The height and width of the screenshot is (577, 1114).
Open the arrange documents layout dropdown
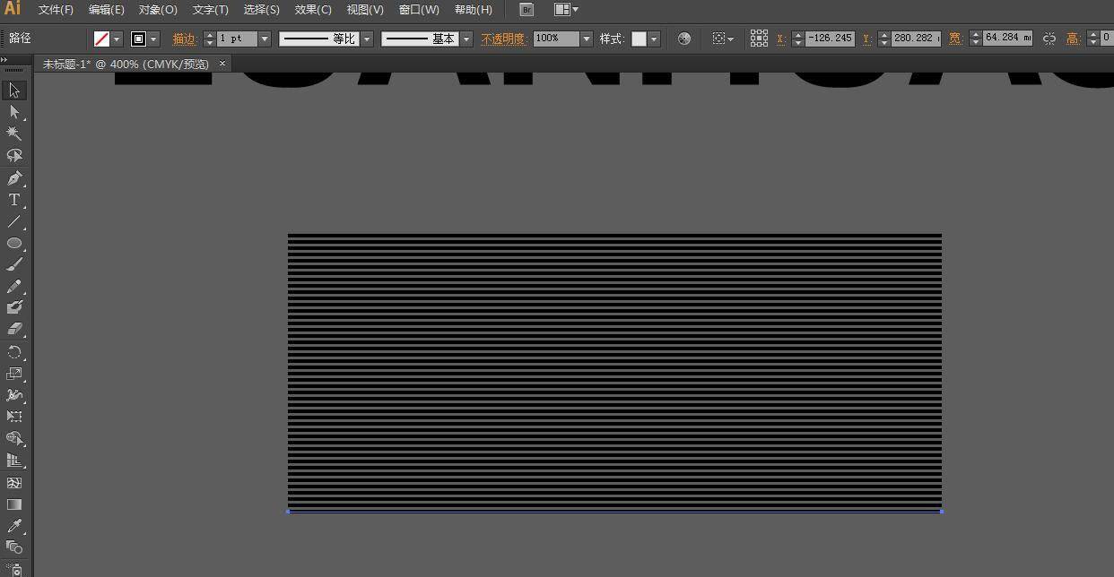(x=566, y=10)
